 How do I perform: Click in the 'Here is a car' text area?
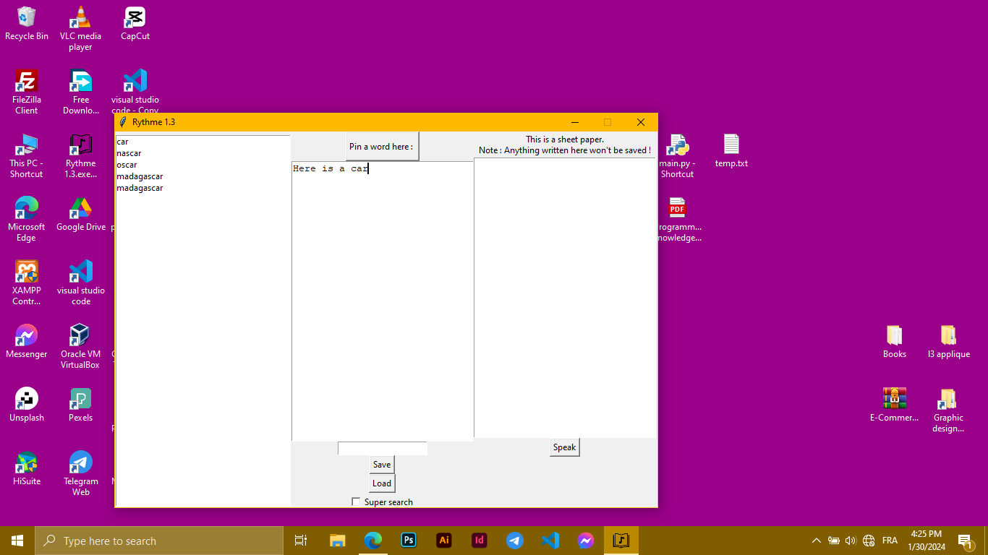coord(383,301)
